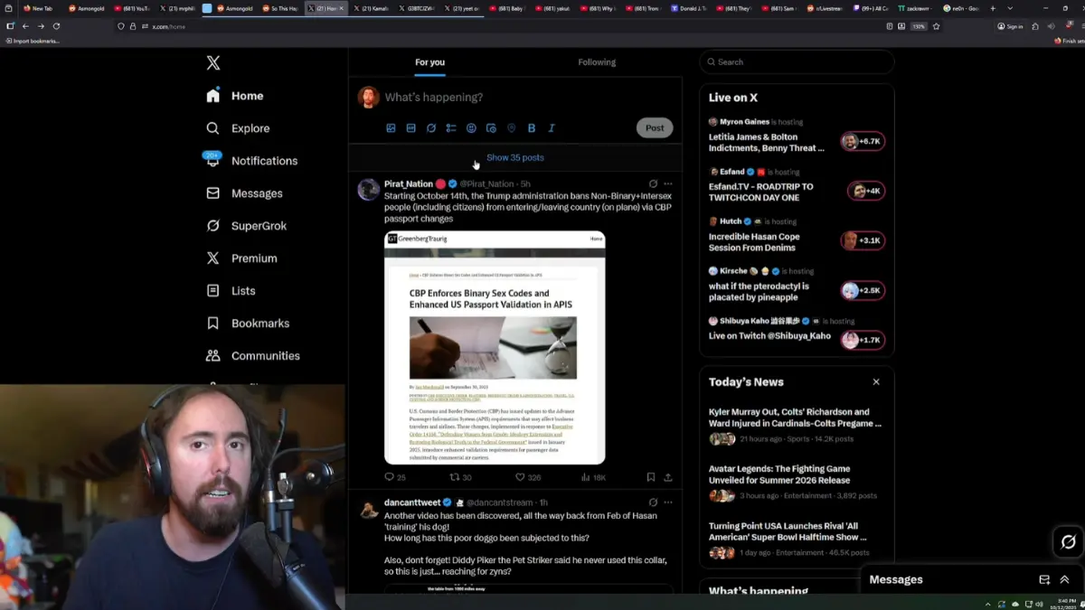Open the browser tab list dropdown

1010,8
